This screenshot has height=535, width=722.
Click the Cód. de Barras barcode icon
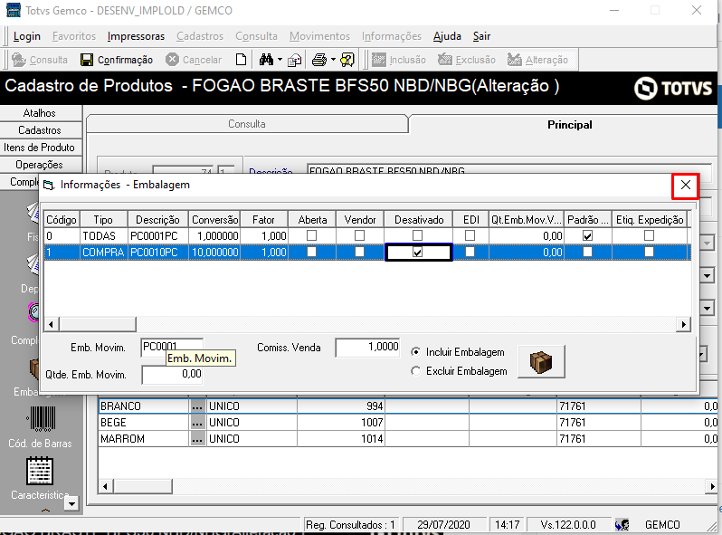point(41,418)
